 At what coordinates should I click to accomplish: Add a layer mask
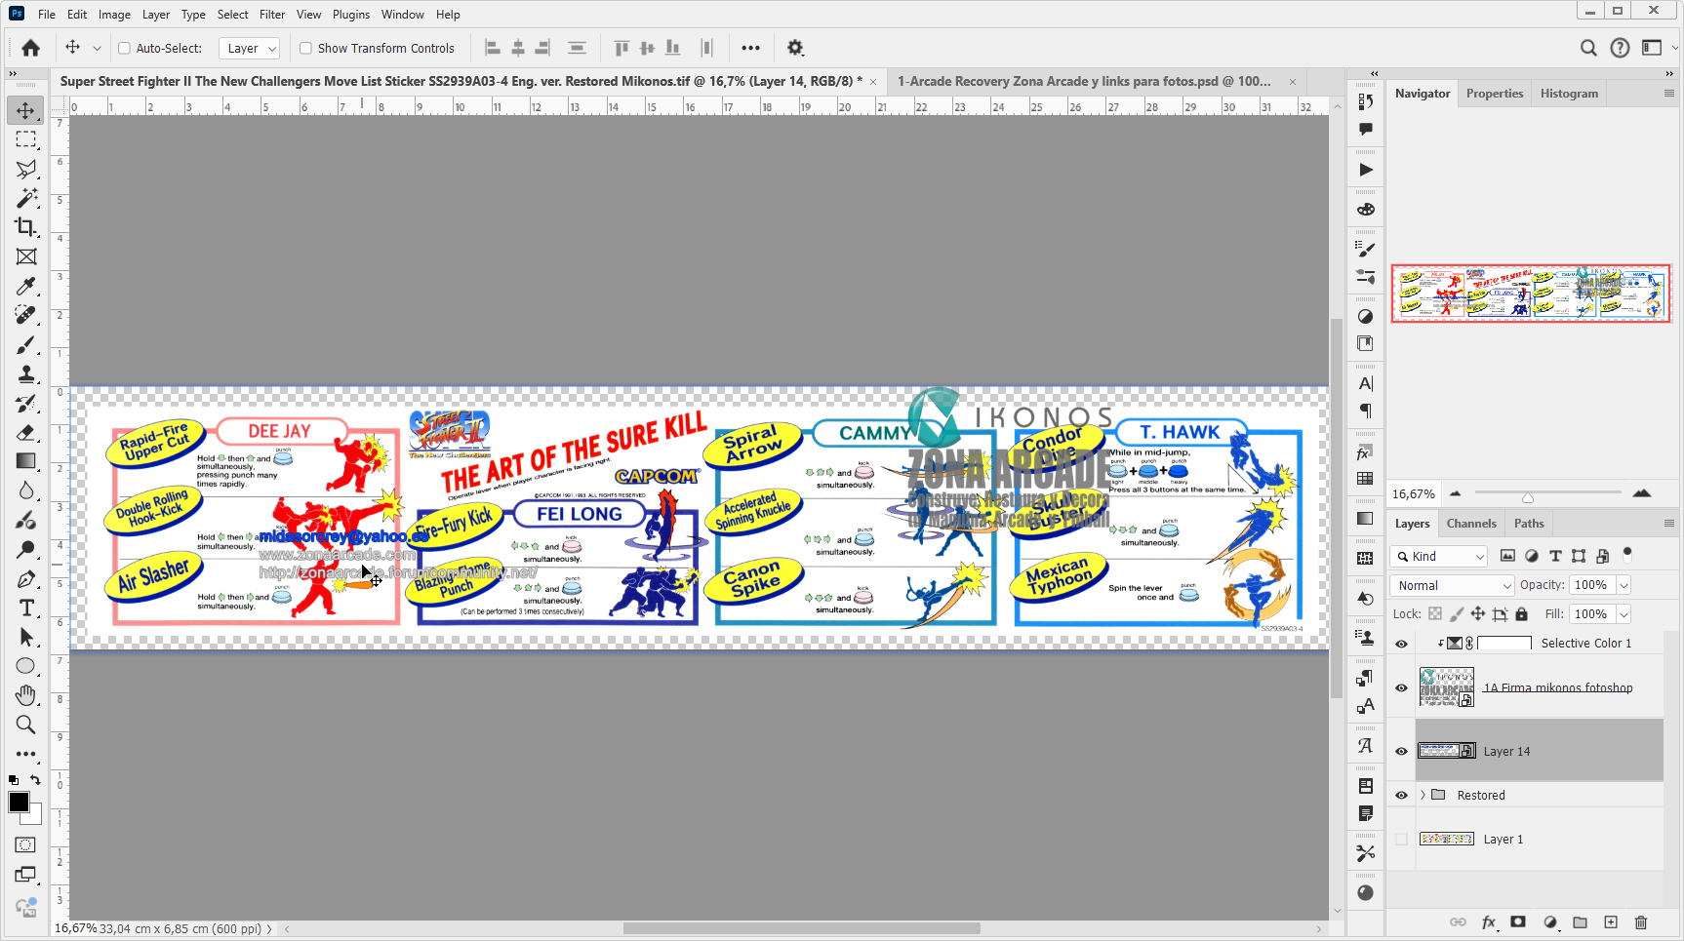1518,921
